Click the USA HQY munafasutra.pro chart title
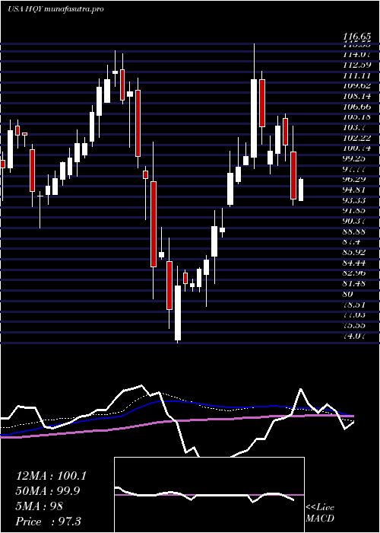380x533 pixels. pyautogui.click(x=55, y=9)
